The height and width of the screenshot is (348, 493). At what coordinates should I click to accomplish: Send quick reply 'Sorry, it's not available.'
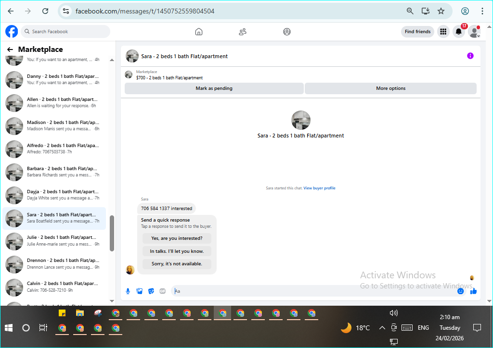[177, 263]
